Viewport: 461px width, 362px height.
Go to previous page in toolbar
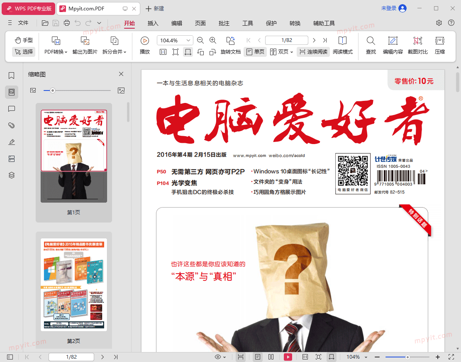pyautogui.click(x=259, y=40)
